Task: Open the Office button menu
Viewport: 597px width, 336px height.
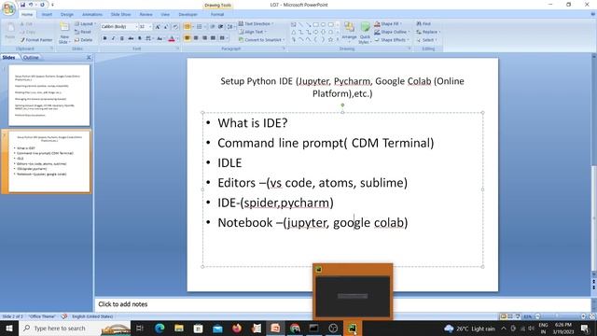Action: 8,8
